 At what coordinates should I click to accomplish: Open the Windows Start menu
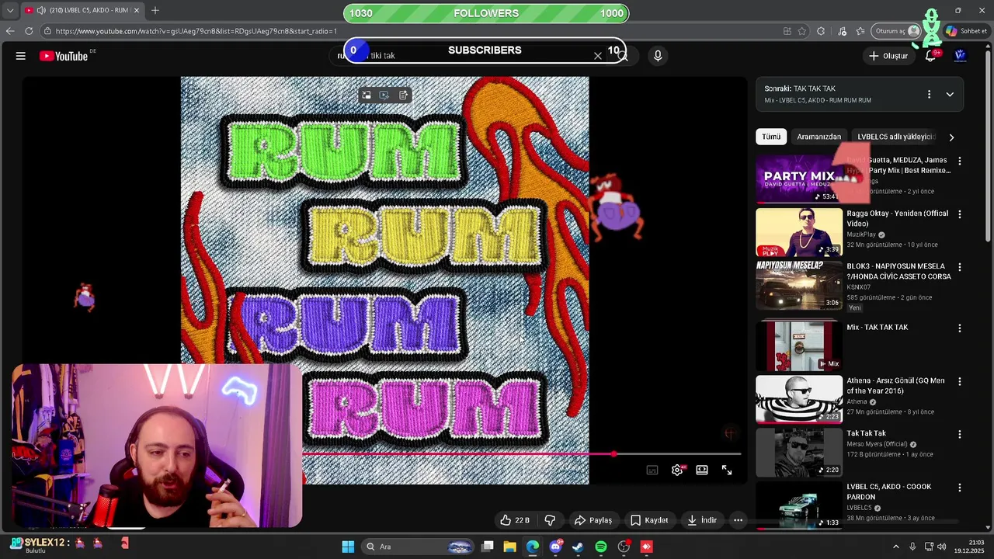coord(348,547)
